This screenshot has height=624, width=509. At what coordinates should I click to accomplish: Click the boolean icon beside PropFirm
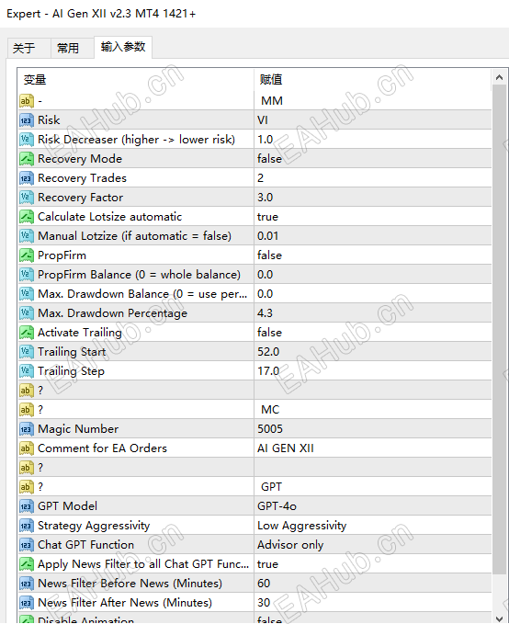pyautogui.click(x=27, y=255)
